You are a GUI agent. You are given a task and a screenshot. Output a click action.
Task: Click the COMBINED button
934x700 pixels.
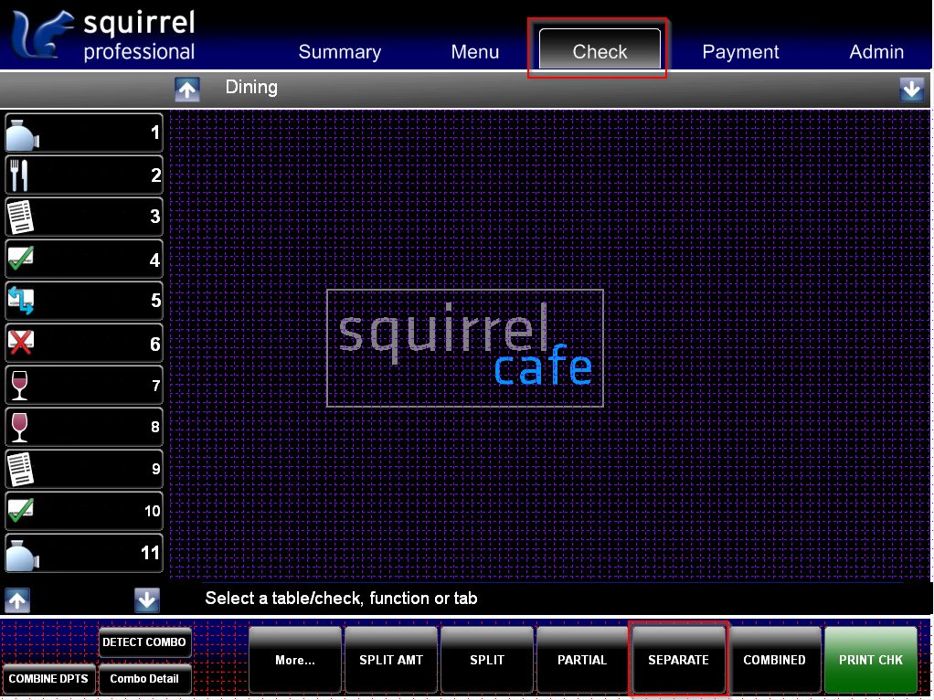pos(774,660)
